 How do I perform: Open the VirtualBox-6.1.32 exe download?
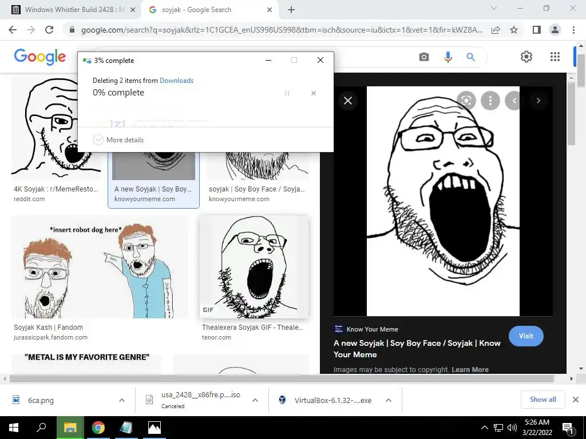332,400
